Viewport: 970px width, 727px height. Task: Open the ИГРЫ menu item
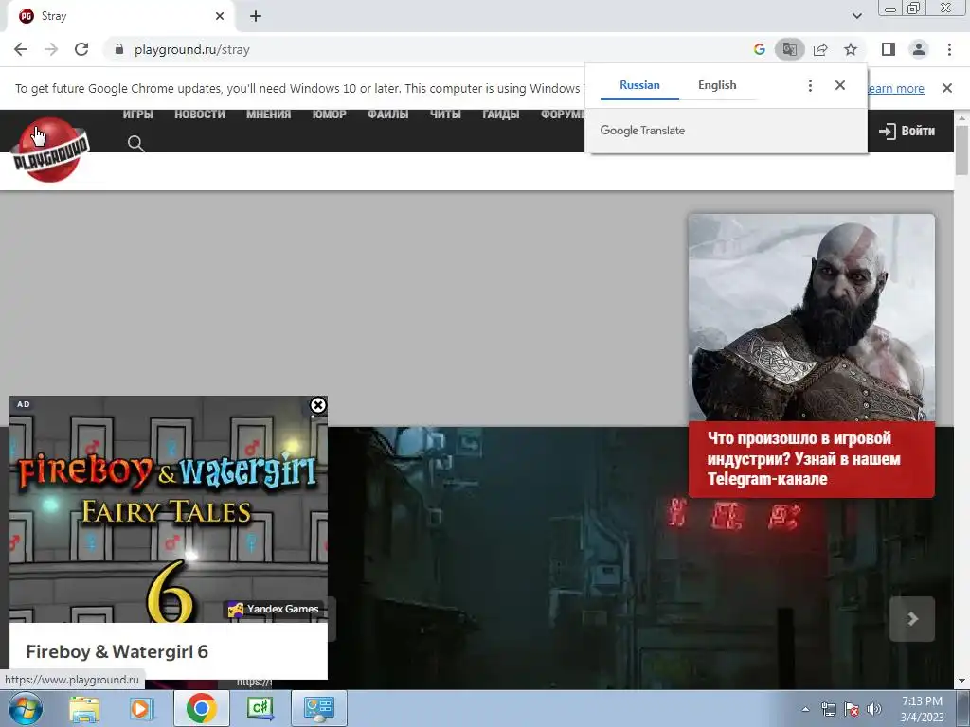coord(137,115)
